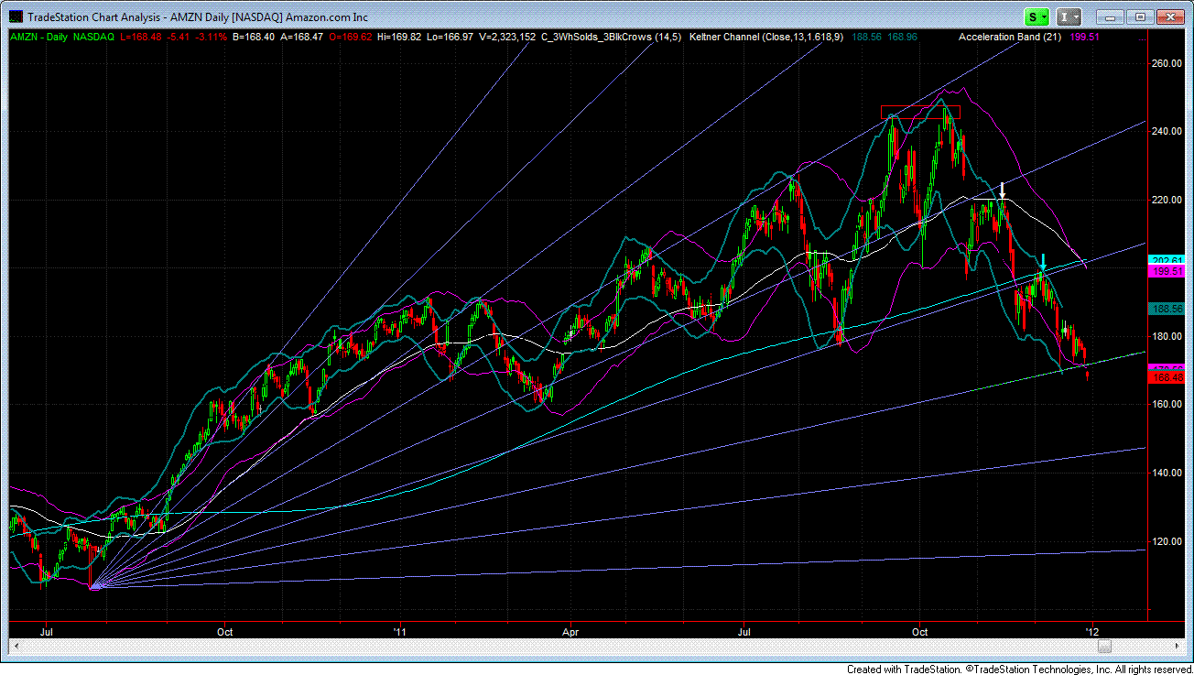Click the Apr label on the time axis
Image resolution: width=1194 pixels, height=675 pixels.
pyautogui.click(x=570, y=631)
